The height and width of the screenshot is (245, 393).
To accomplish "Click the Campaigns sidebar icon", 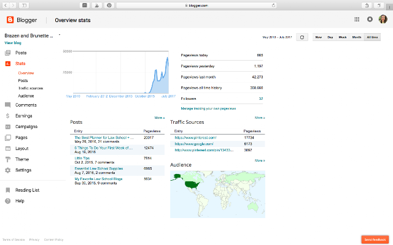I will point(8,127).
